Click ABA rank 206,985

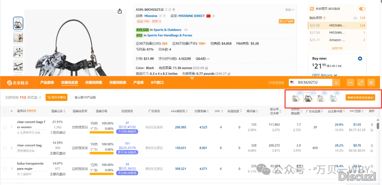coord(180,127)
